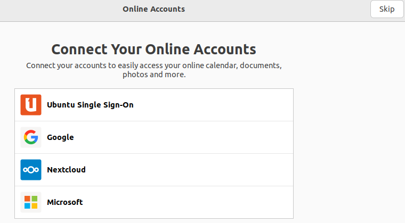Viewport: 405px width, 223px height.
Task: Click blank space in the Nextcloud row
Action: pyautogui.click(x=189, y=170)
